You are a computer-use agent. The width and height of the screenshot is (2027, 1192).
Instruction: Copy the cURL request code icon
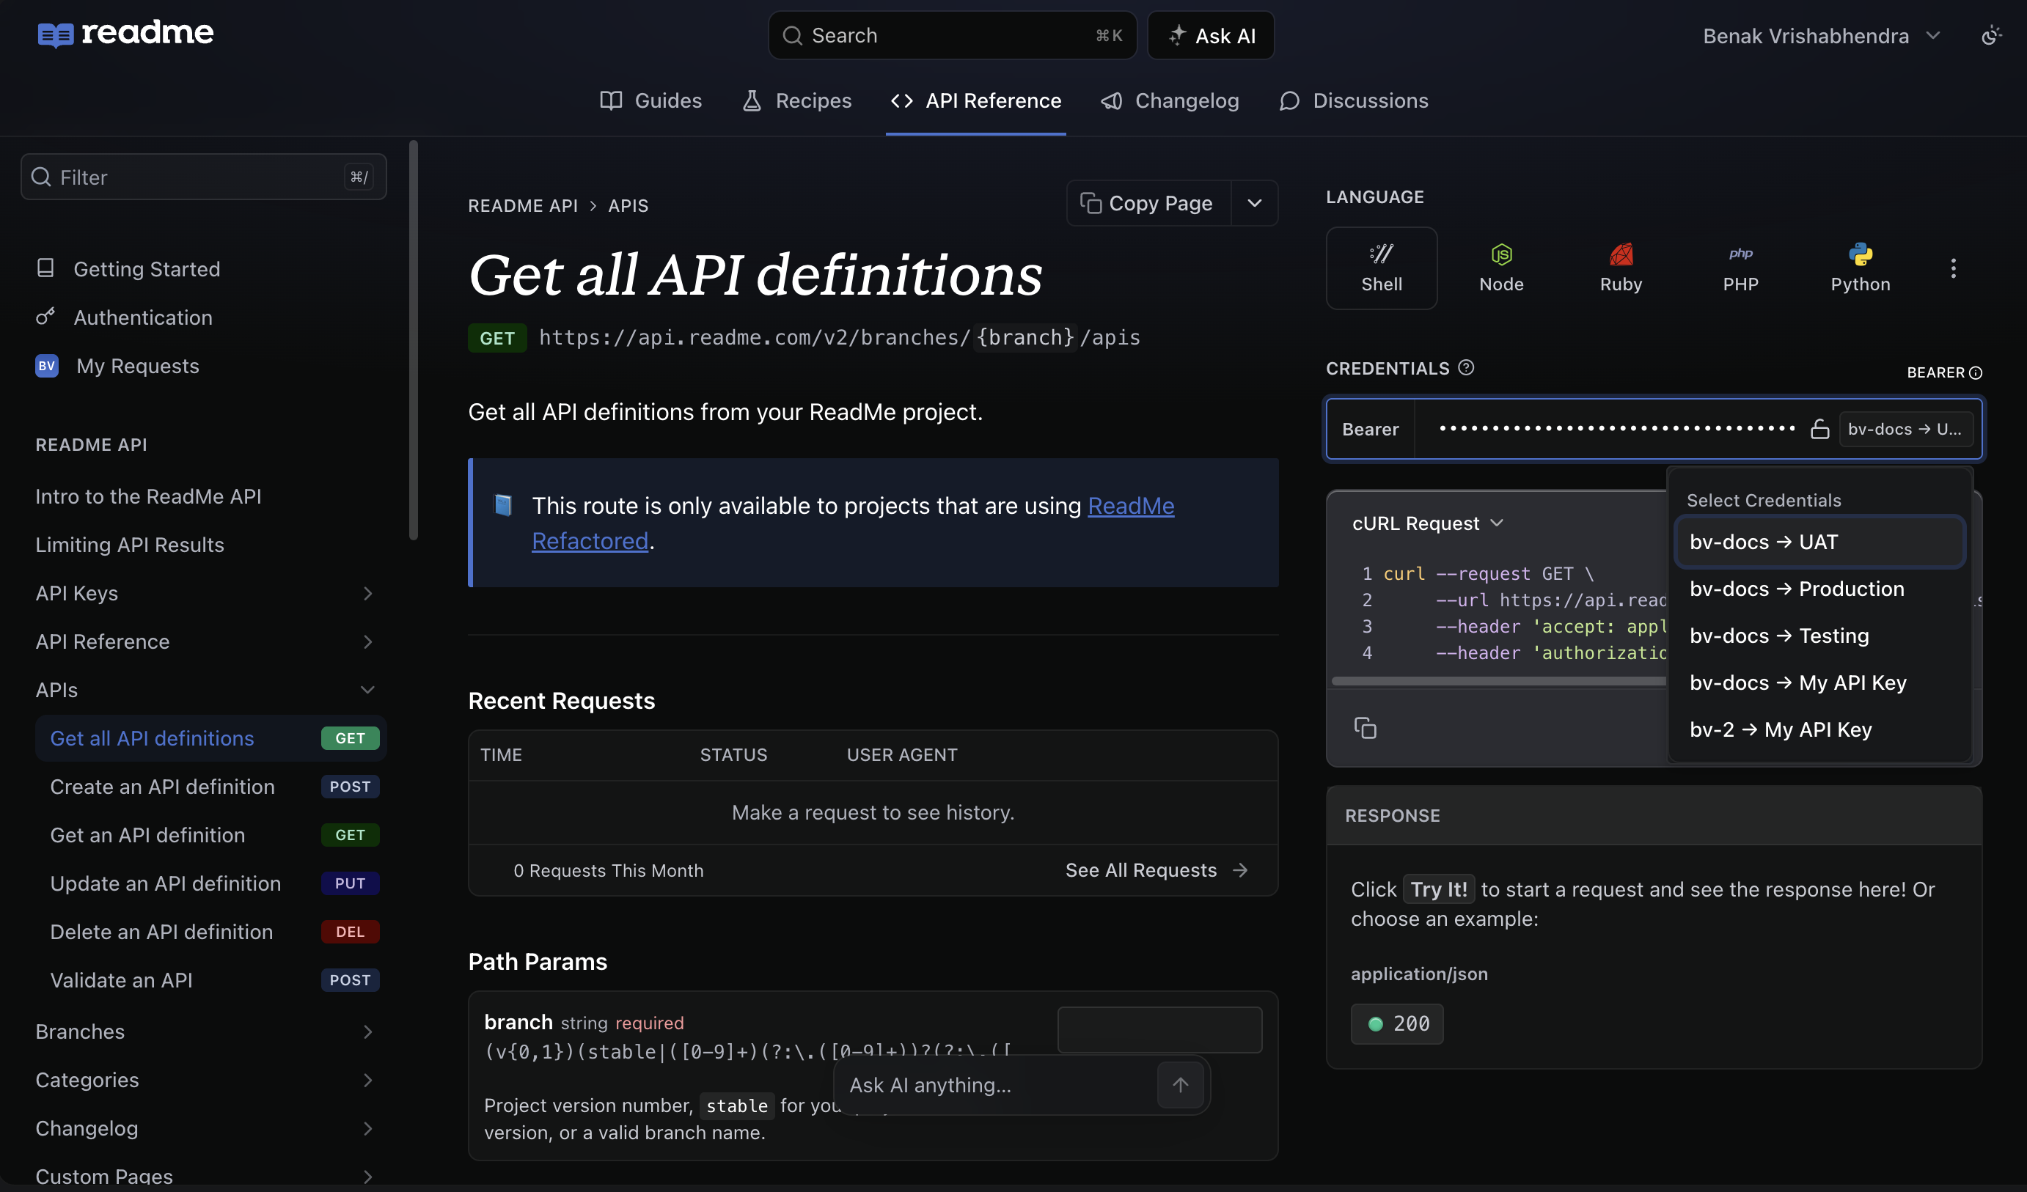coord(1364,728)
